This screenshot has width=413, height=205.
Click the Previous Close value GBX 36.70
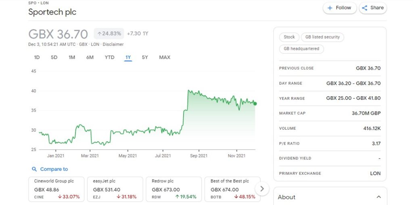pyautogui.click(x=368, y=68)
